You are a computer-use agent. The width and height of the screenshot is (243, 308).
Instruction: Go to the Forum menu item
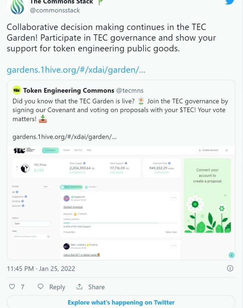click(x=66, y=150)
